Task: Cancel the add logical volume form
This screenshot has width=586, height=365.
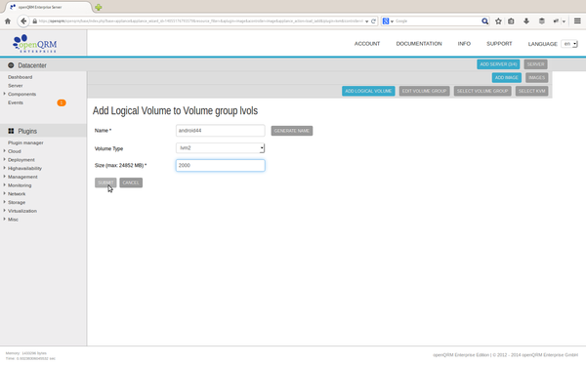Action: click(131, 182)
